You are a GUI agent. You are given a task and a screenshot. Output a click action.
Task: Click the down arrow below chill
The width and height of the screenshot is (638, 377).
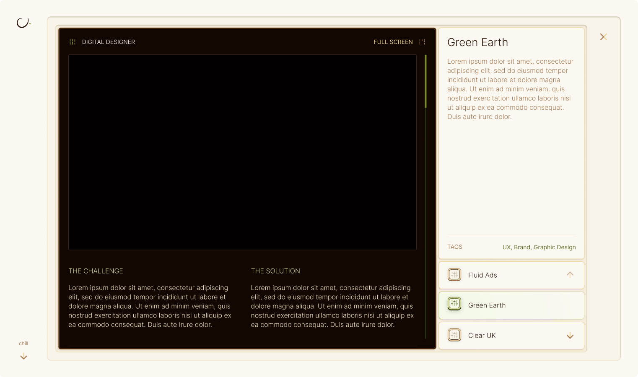coord(23,356)
